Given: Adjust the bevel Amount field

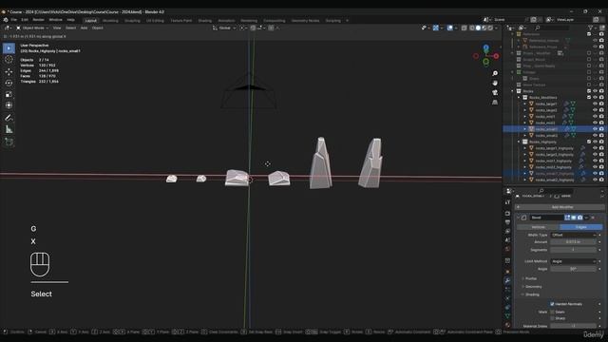Looking at the screenshot, I should click(574, 242).
